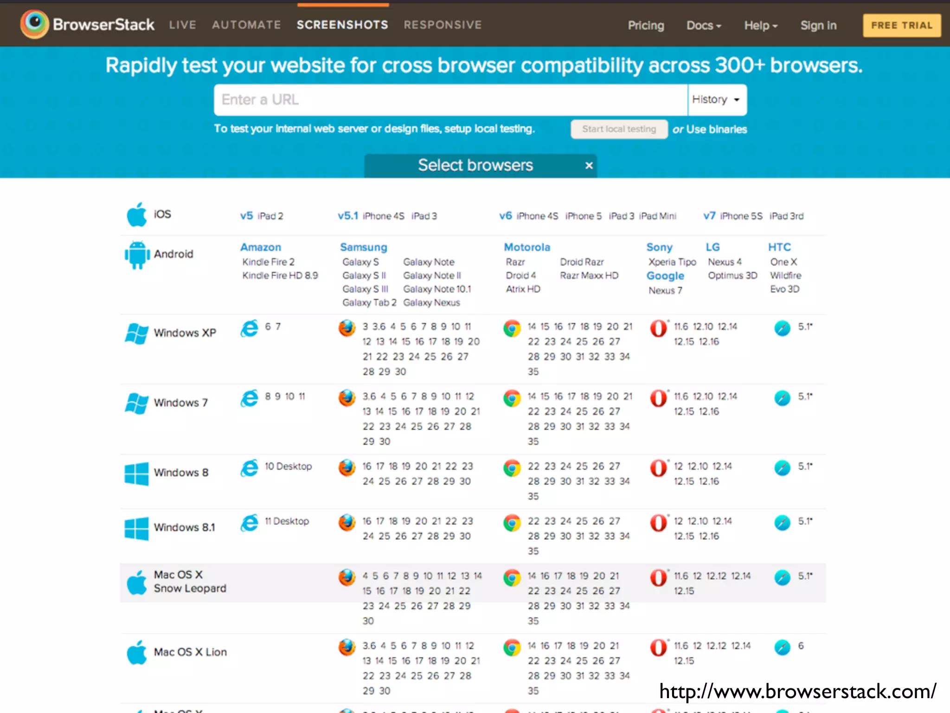Select Chrome icon in Windows XP row
Viewport: 950px width, 713px height.
[512, 328]
